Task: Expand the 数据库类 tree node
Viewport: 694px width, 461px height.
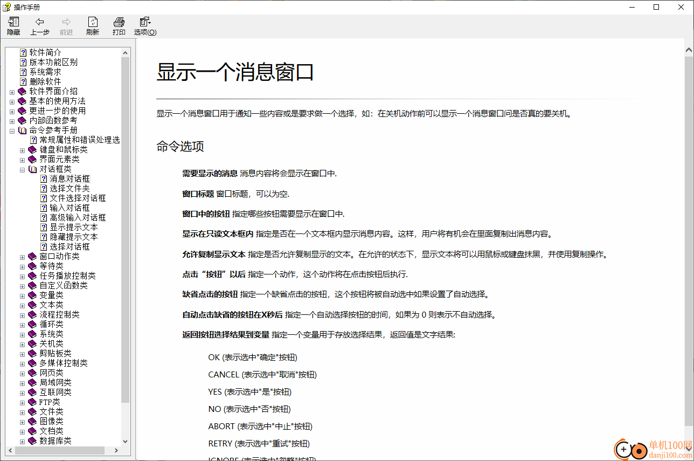Action: (x=22, y=441)
